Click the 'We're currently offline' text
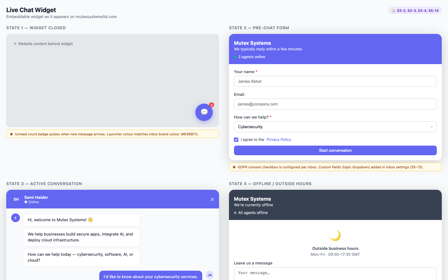448x280 pixels. tap(254, 205)
